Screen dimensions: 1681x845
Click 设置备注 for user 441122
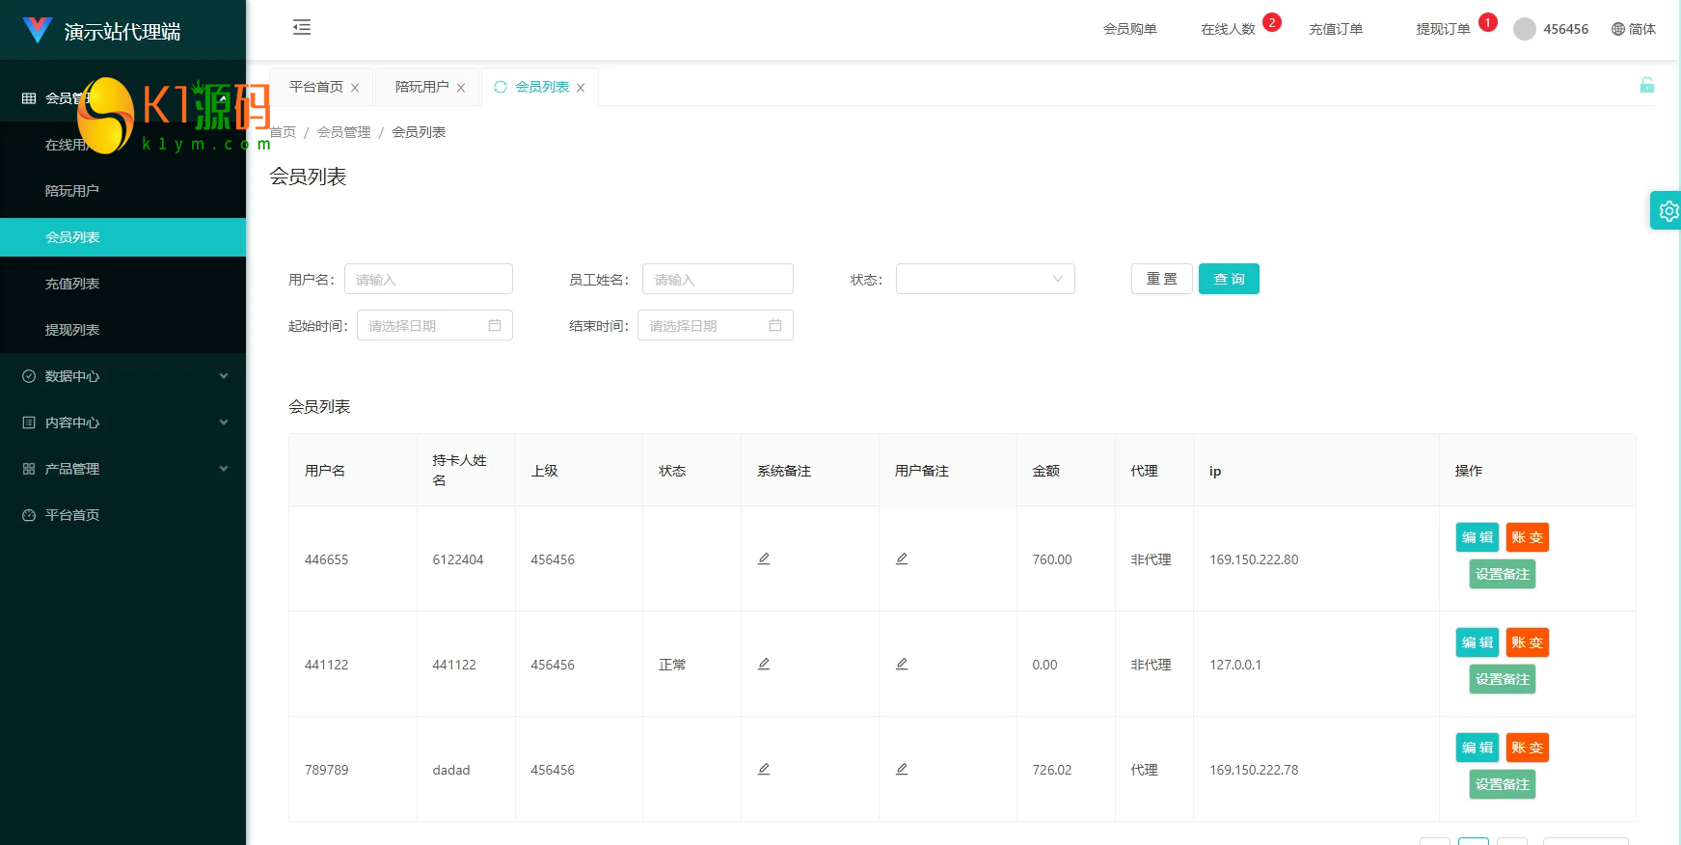tap(1503, 679)
